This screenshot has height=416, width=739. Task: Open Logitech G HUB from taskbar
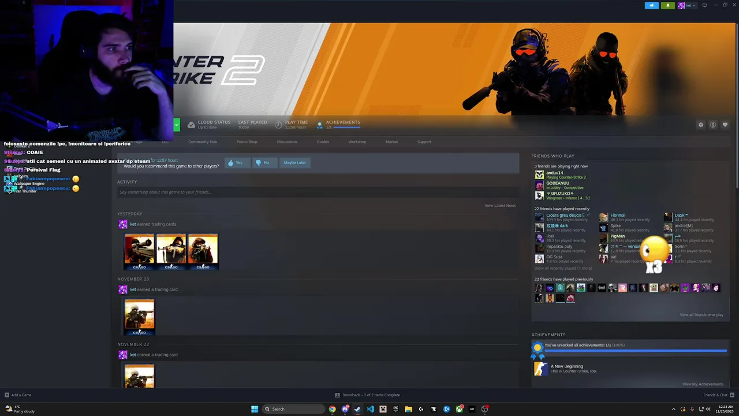point(421,409)
